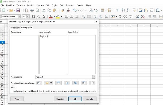163x105 pixels.
Task: Click the text attributes button in custom footer
Action: point(39,83)
